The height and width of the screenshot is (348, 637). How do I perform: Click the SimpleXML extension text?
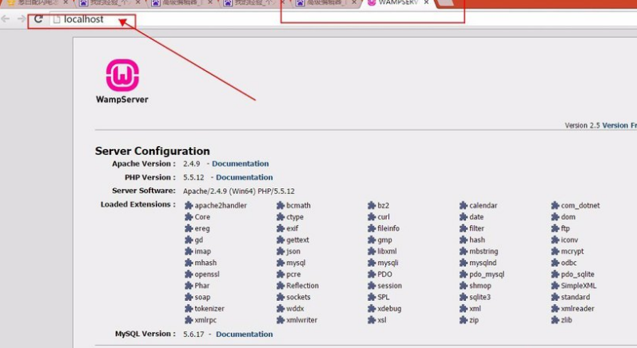point(579,286)
